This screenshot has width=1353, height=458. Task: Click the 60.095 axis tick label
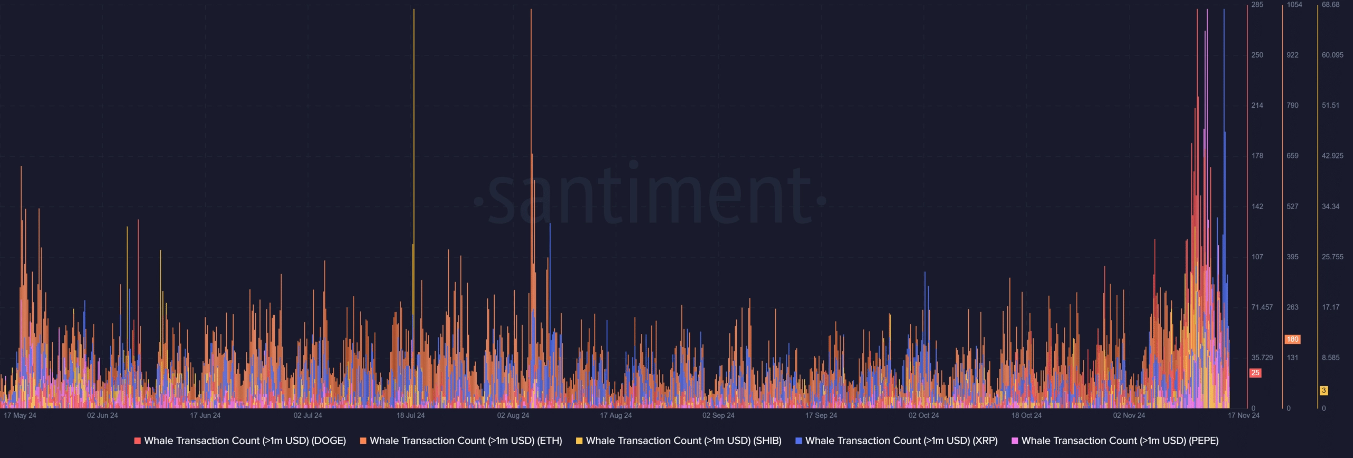1332,55
